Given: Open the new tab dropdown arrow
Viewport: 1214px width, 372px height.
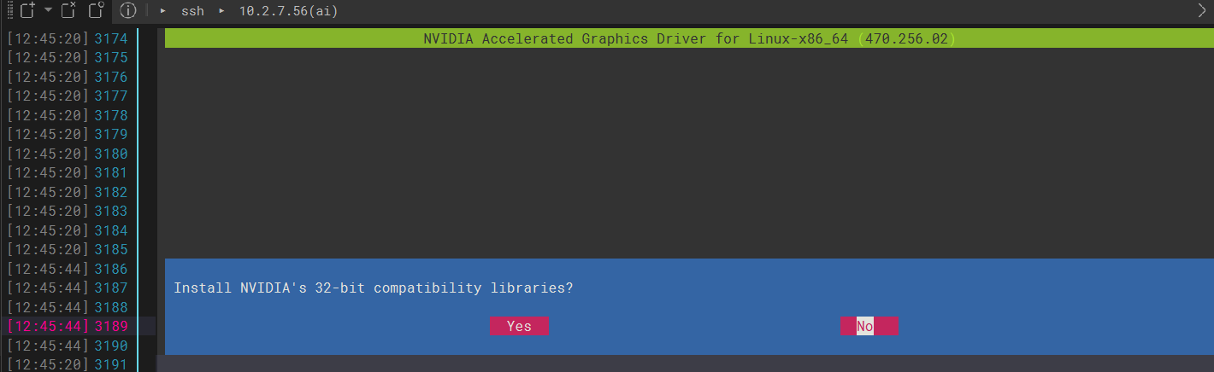Looking at the screenshot, I should click(x=48, y=10).
